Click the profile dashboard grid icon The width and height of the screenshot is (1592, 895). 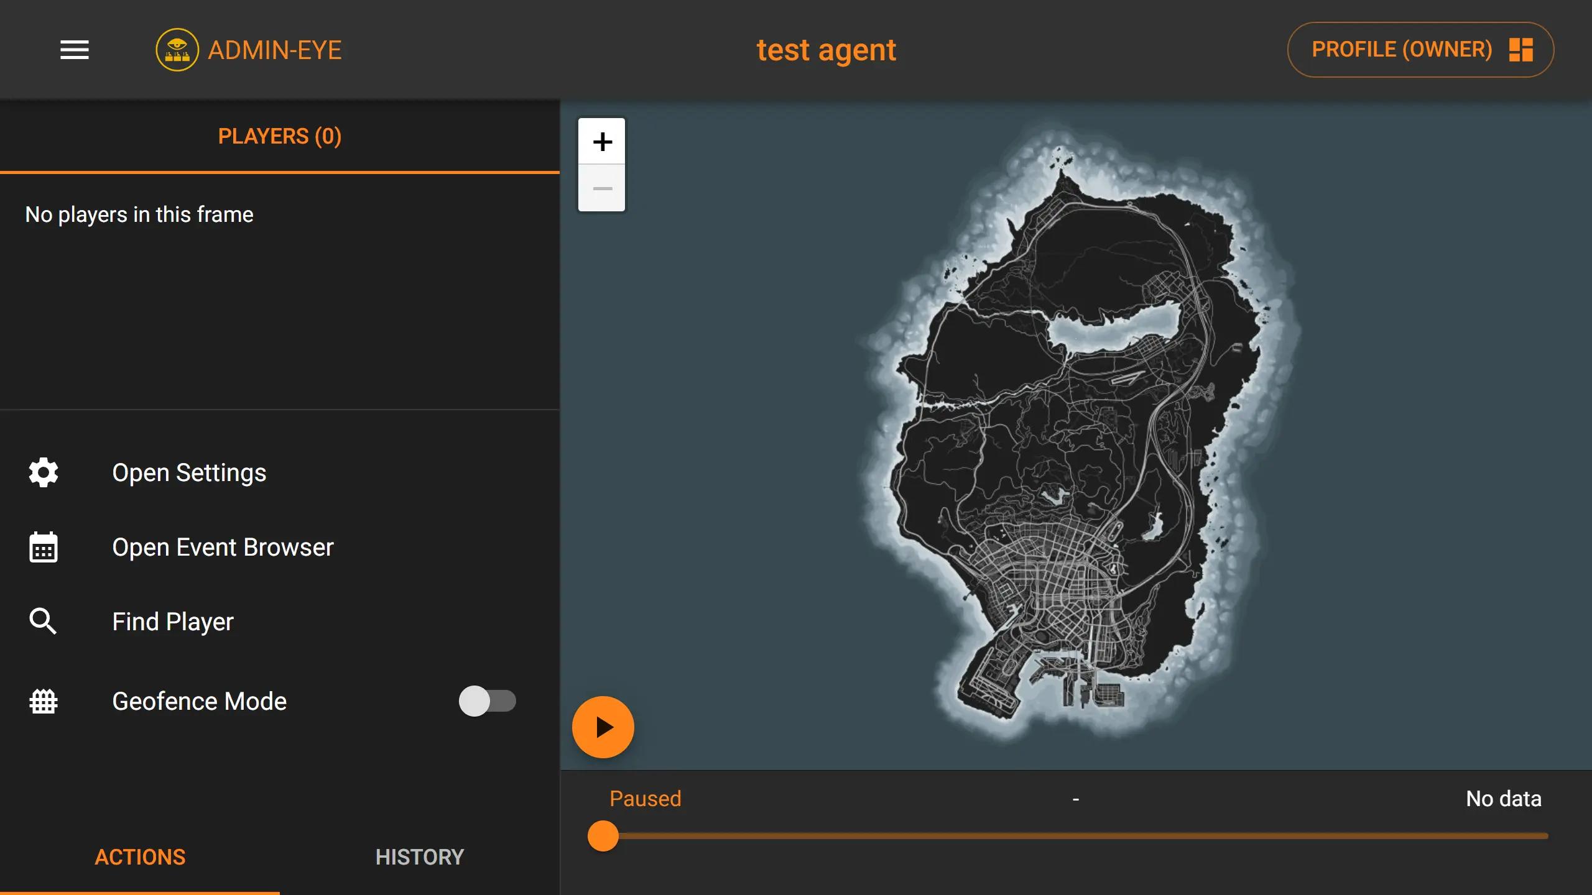pyautogui.click(x=1521, y=50)
